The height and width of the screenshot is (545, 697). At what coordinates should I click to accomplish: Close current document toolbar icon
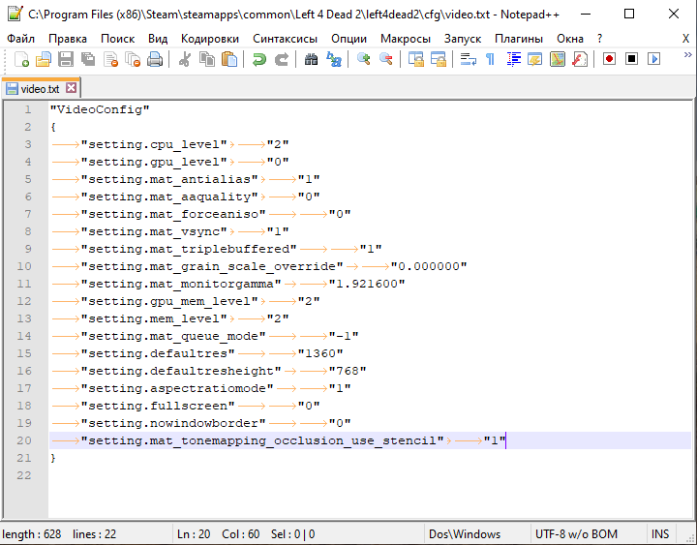pyautogui.click(x=110, y=59)
